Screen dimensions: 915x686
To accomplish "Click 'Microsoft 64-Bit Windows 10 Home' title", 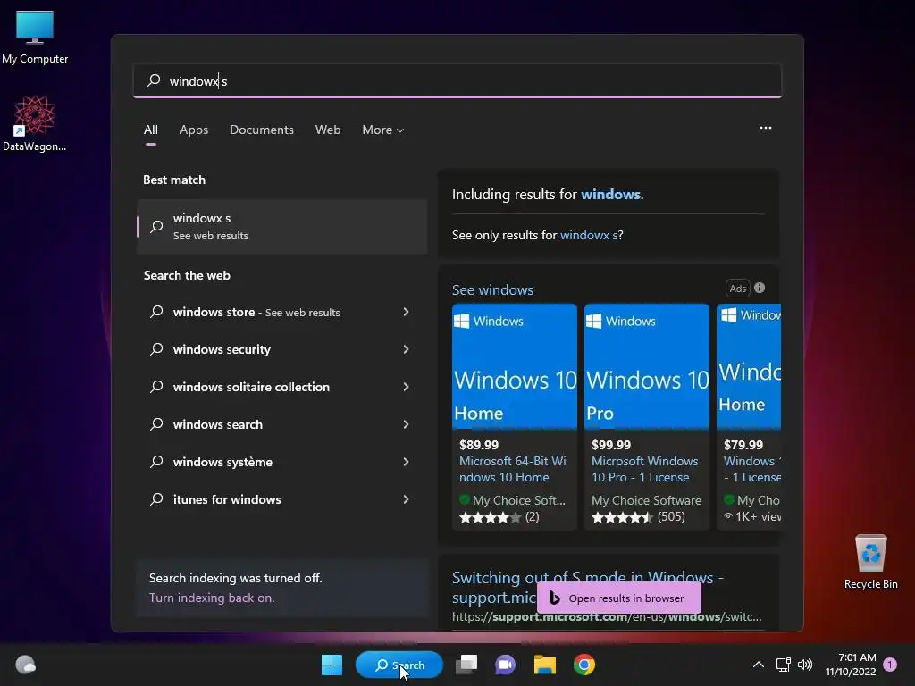I will point(512,469).
